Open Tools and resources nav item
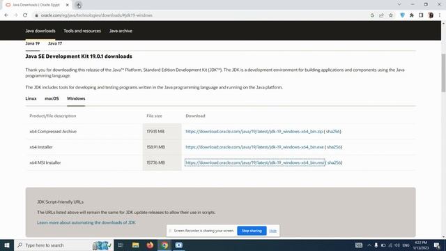 coord(82,31)
